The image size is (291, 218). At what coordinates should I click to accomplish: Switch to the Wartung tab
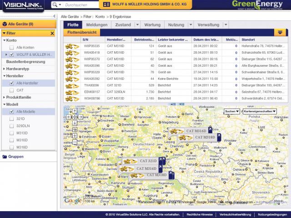tap(152, 25)
